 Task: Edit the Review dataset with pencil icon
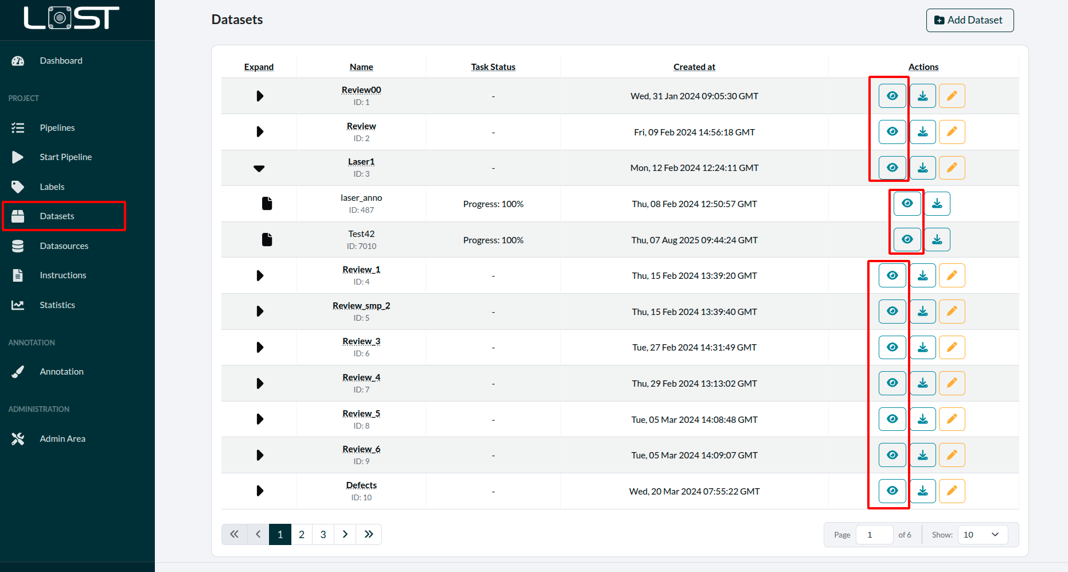[952, 132]
